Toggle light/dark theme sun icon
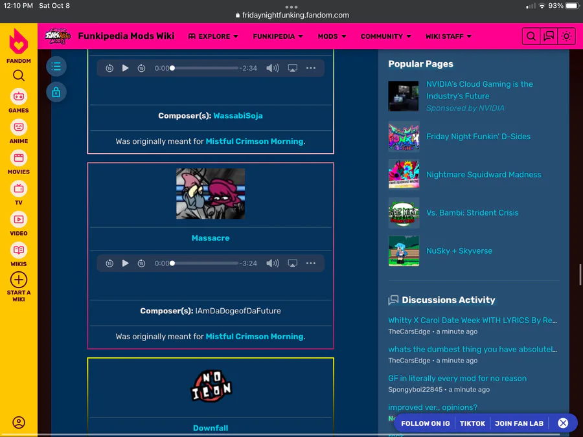 [567, 36]
